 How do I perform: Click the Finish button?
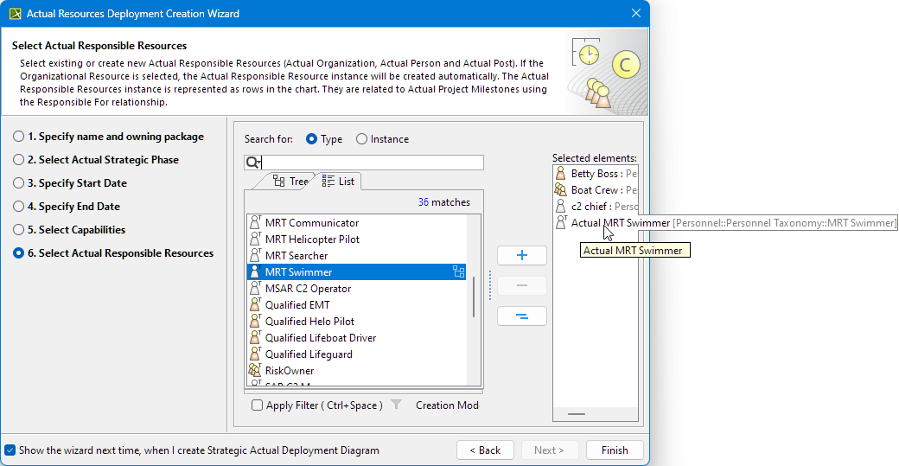(x=614, y=450)
